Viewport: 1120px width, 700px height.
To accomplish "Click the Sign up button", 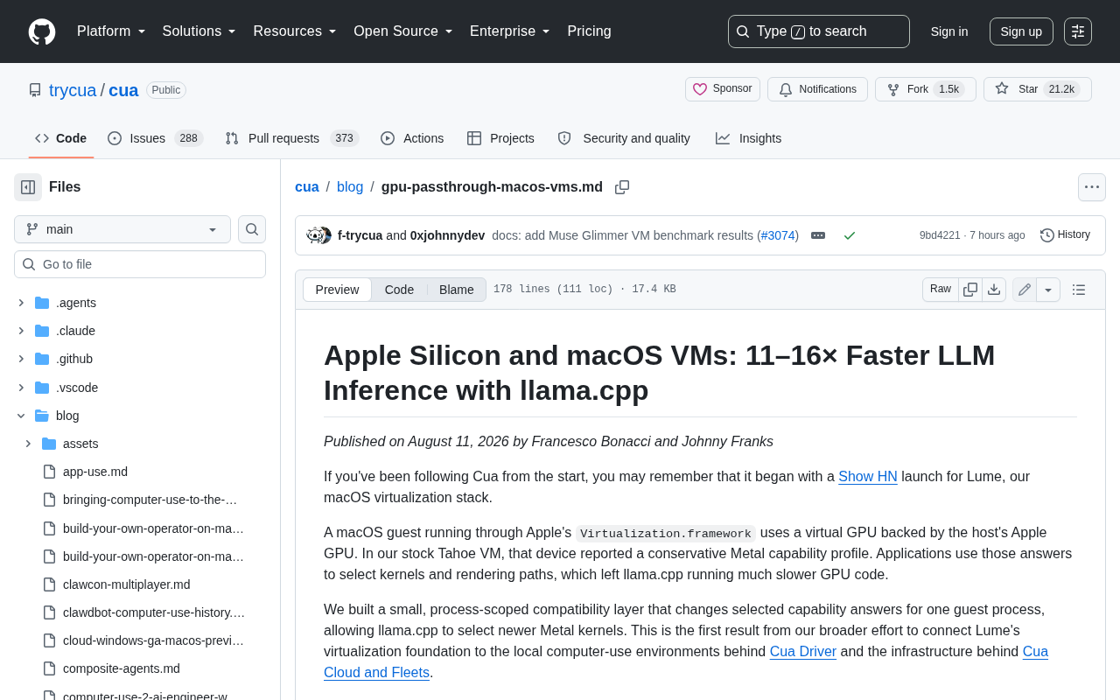I will coord(1021,31).
